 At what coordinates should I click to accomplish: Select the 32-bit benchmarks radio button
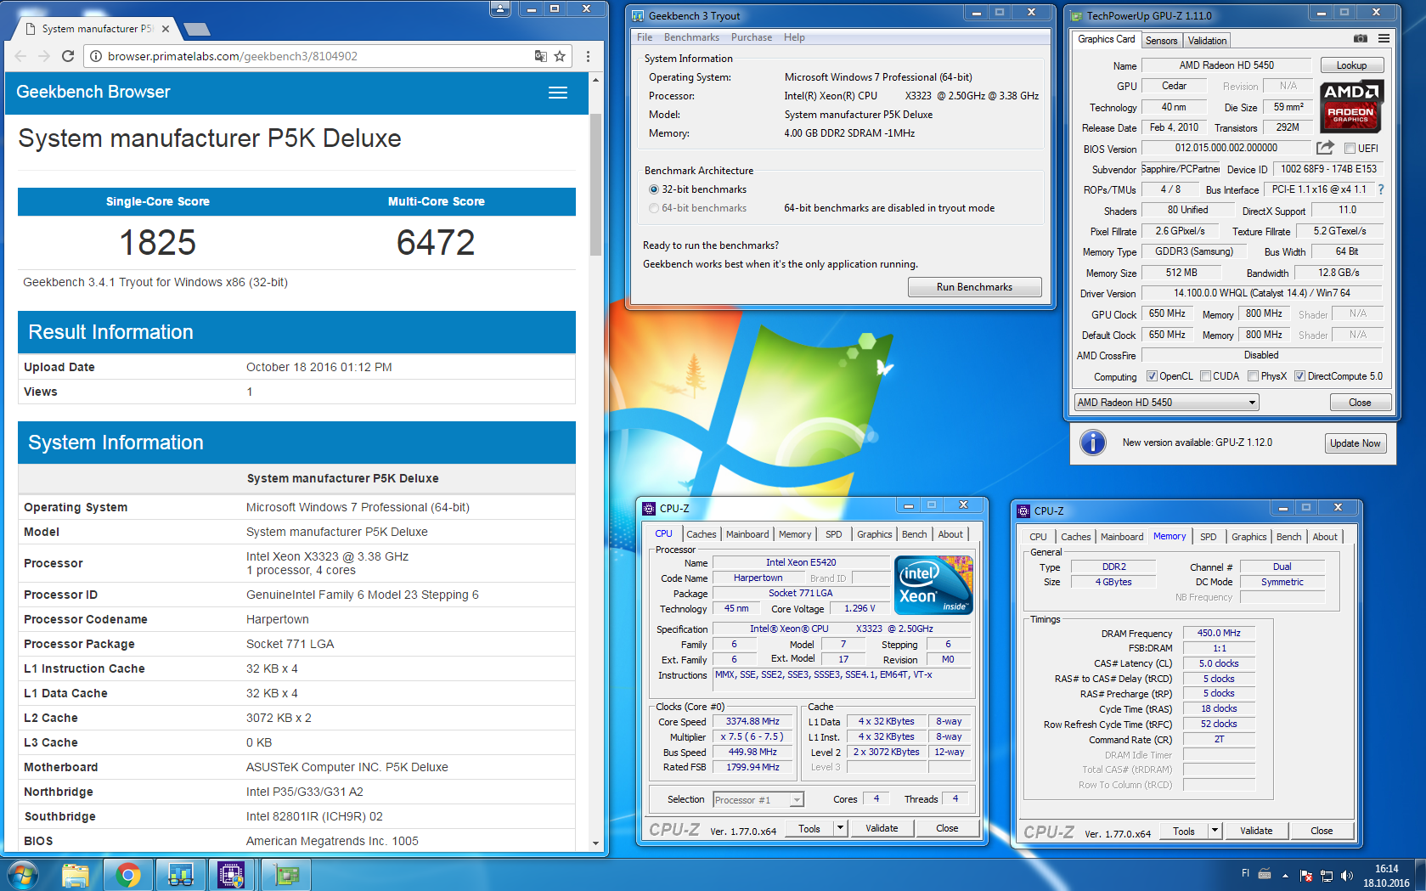click(654, 189)
